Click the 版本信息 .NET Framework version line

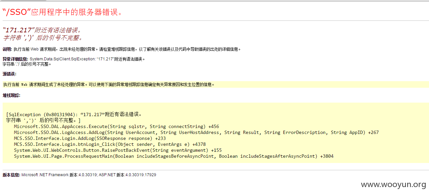79,175
